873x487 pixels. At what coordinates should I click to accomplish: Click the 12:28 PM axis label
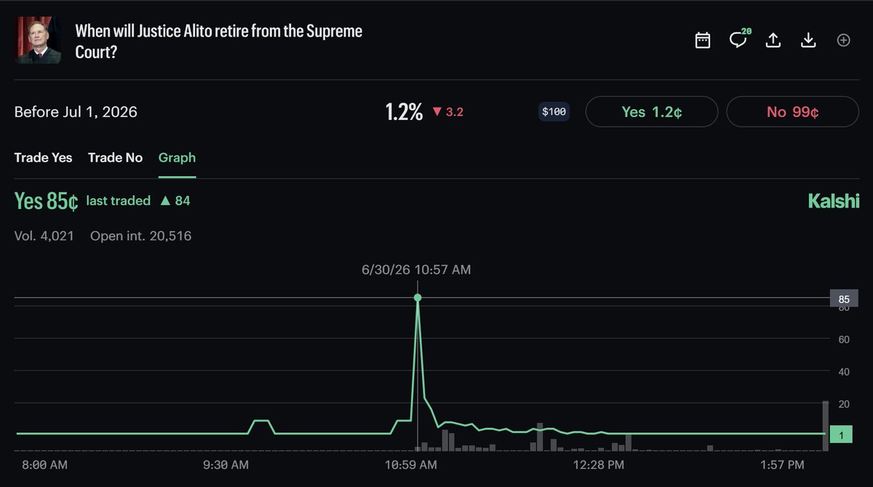pyautogui.click(x=598, y=464)
